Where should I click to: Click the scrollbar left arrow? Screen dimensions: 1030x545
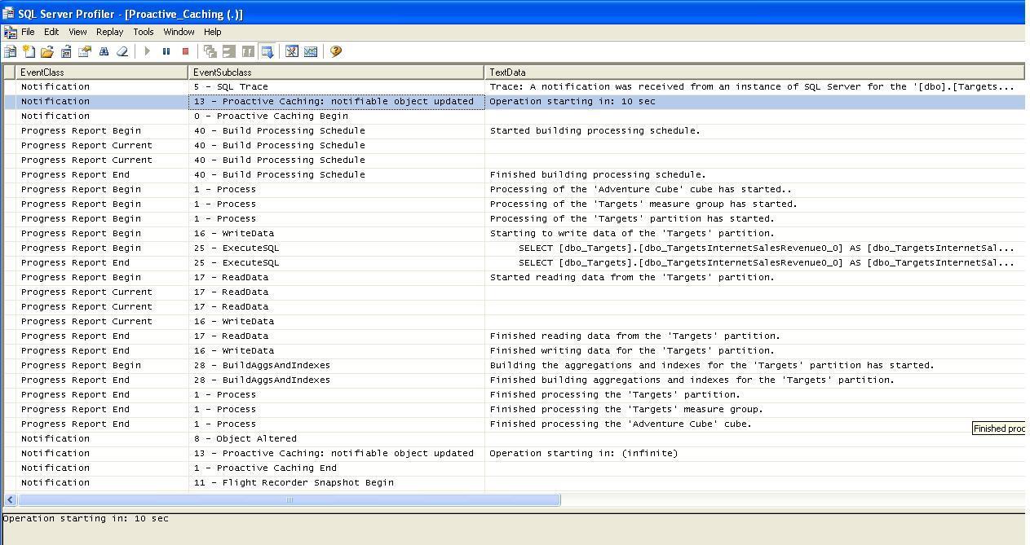[x=10, y=499]
